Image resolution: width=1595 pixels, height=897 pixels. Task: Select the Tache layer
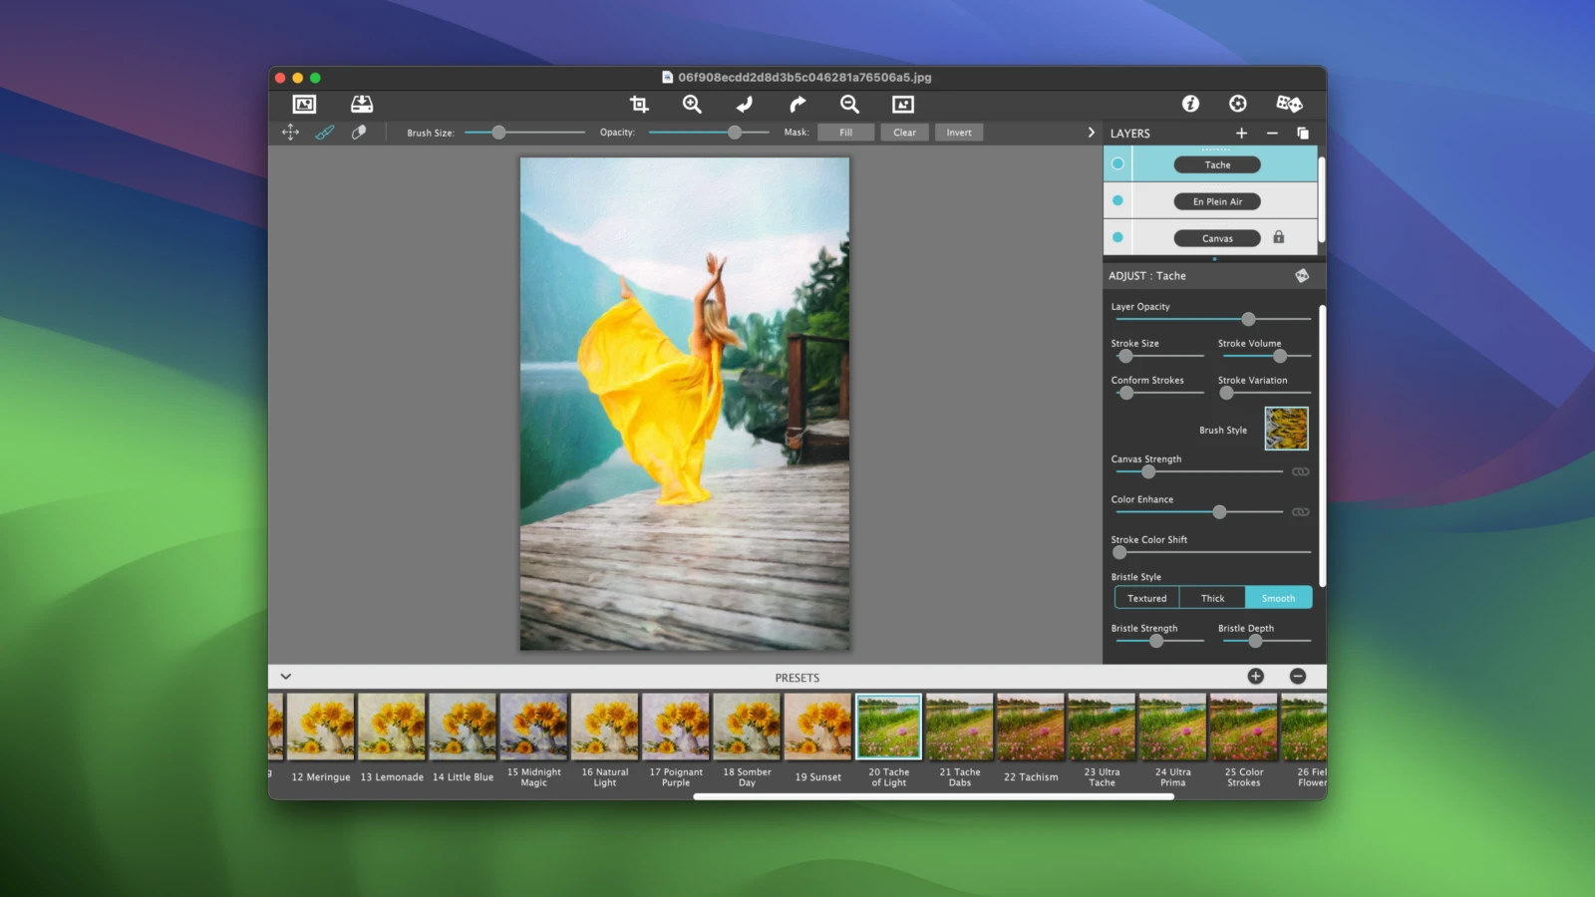click(1216, 164)
